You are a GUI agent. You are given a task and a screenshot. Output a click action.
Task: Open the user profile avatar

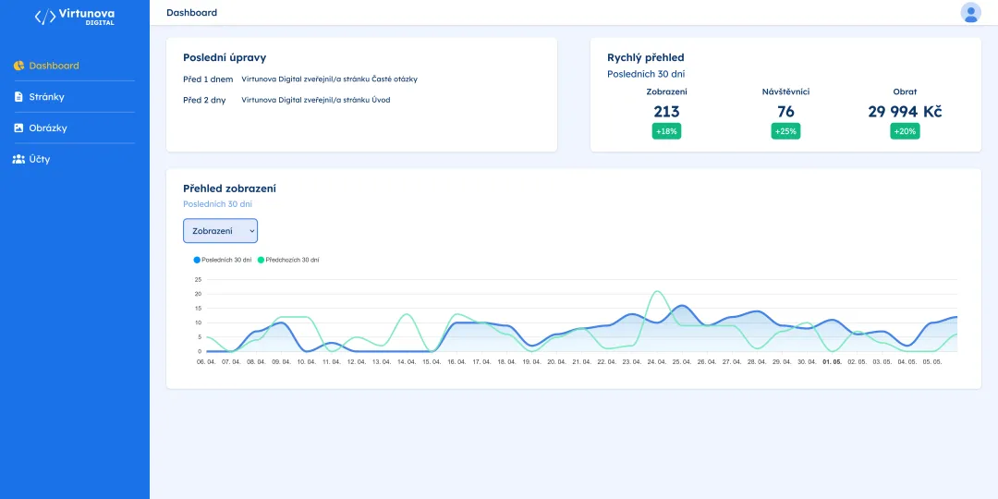click(970, 13)
